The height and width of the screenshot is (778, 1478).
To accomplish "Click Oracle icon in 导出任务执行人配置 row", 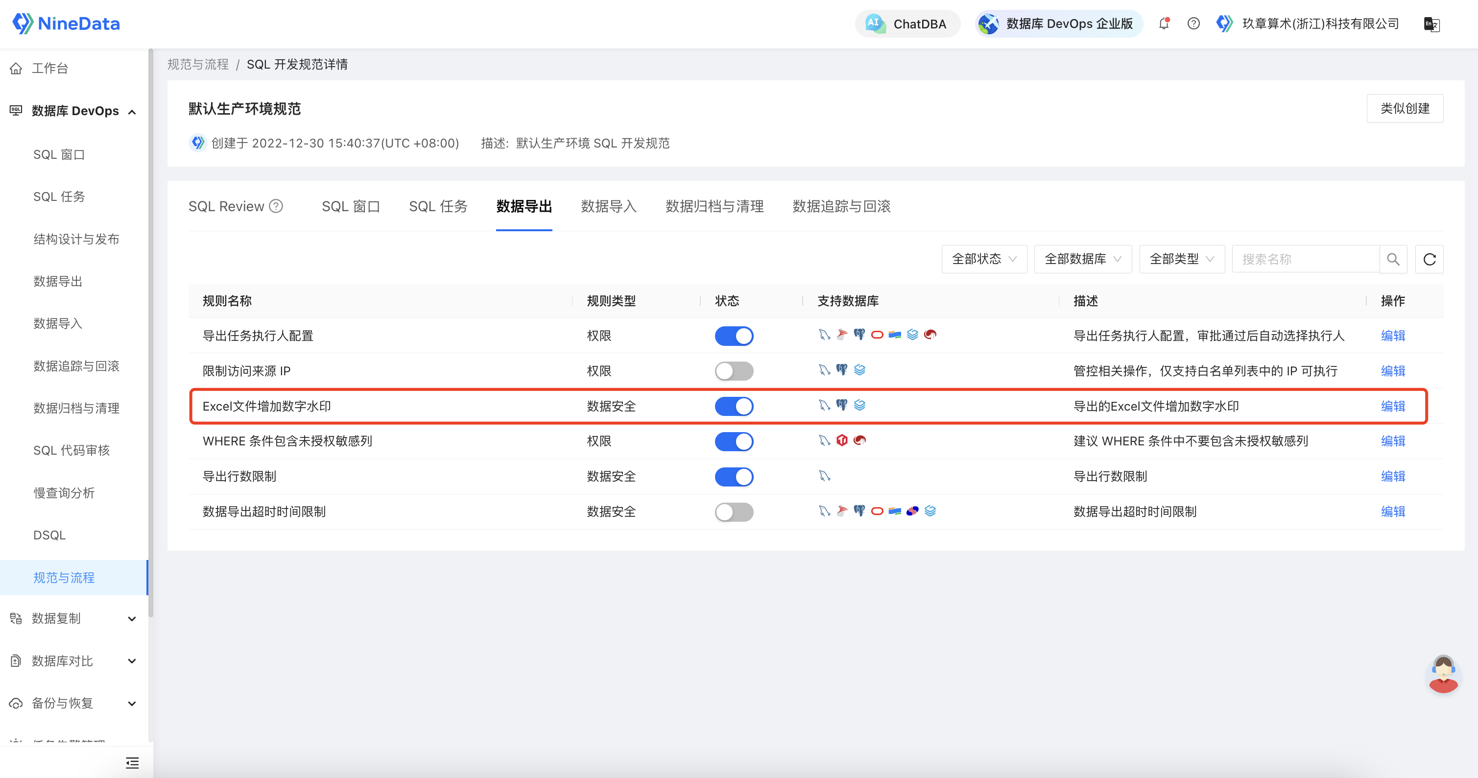I will [877, 335].
